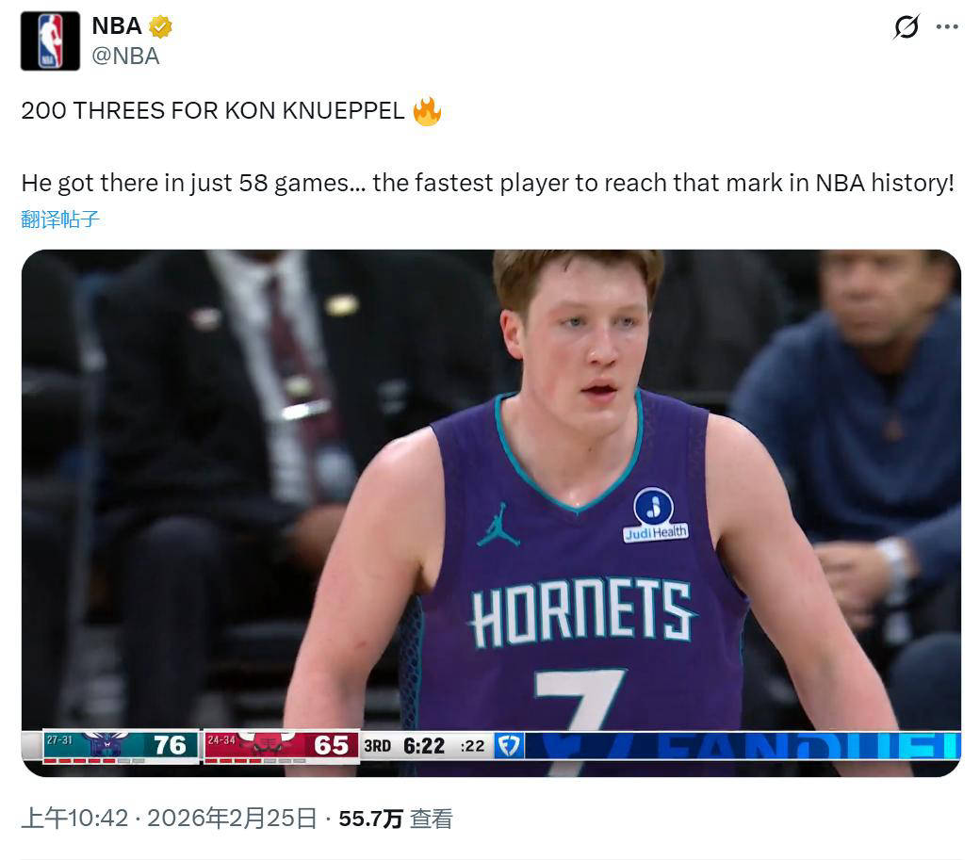Screen dimensions: 980x860
Task: Open the NBA logo profile avatar
Action: coord(50,41)
